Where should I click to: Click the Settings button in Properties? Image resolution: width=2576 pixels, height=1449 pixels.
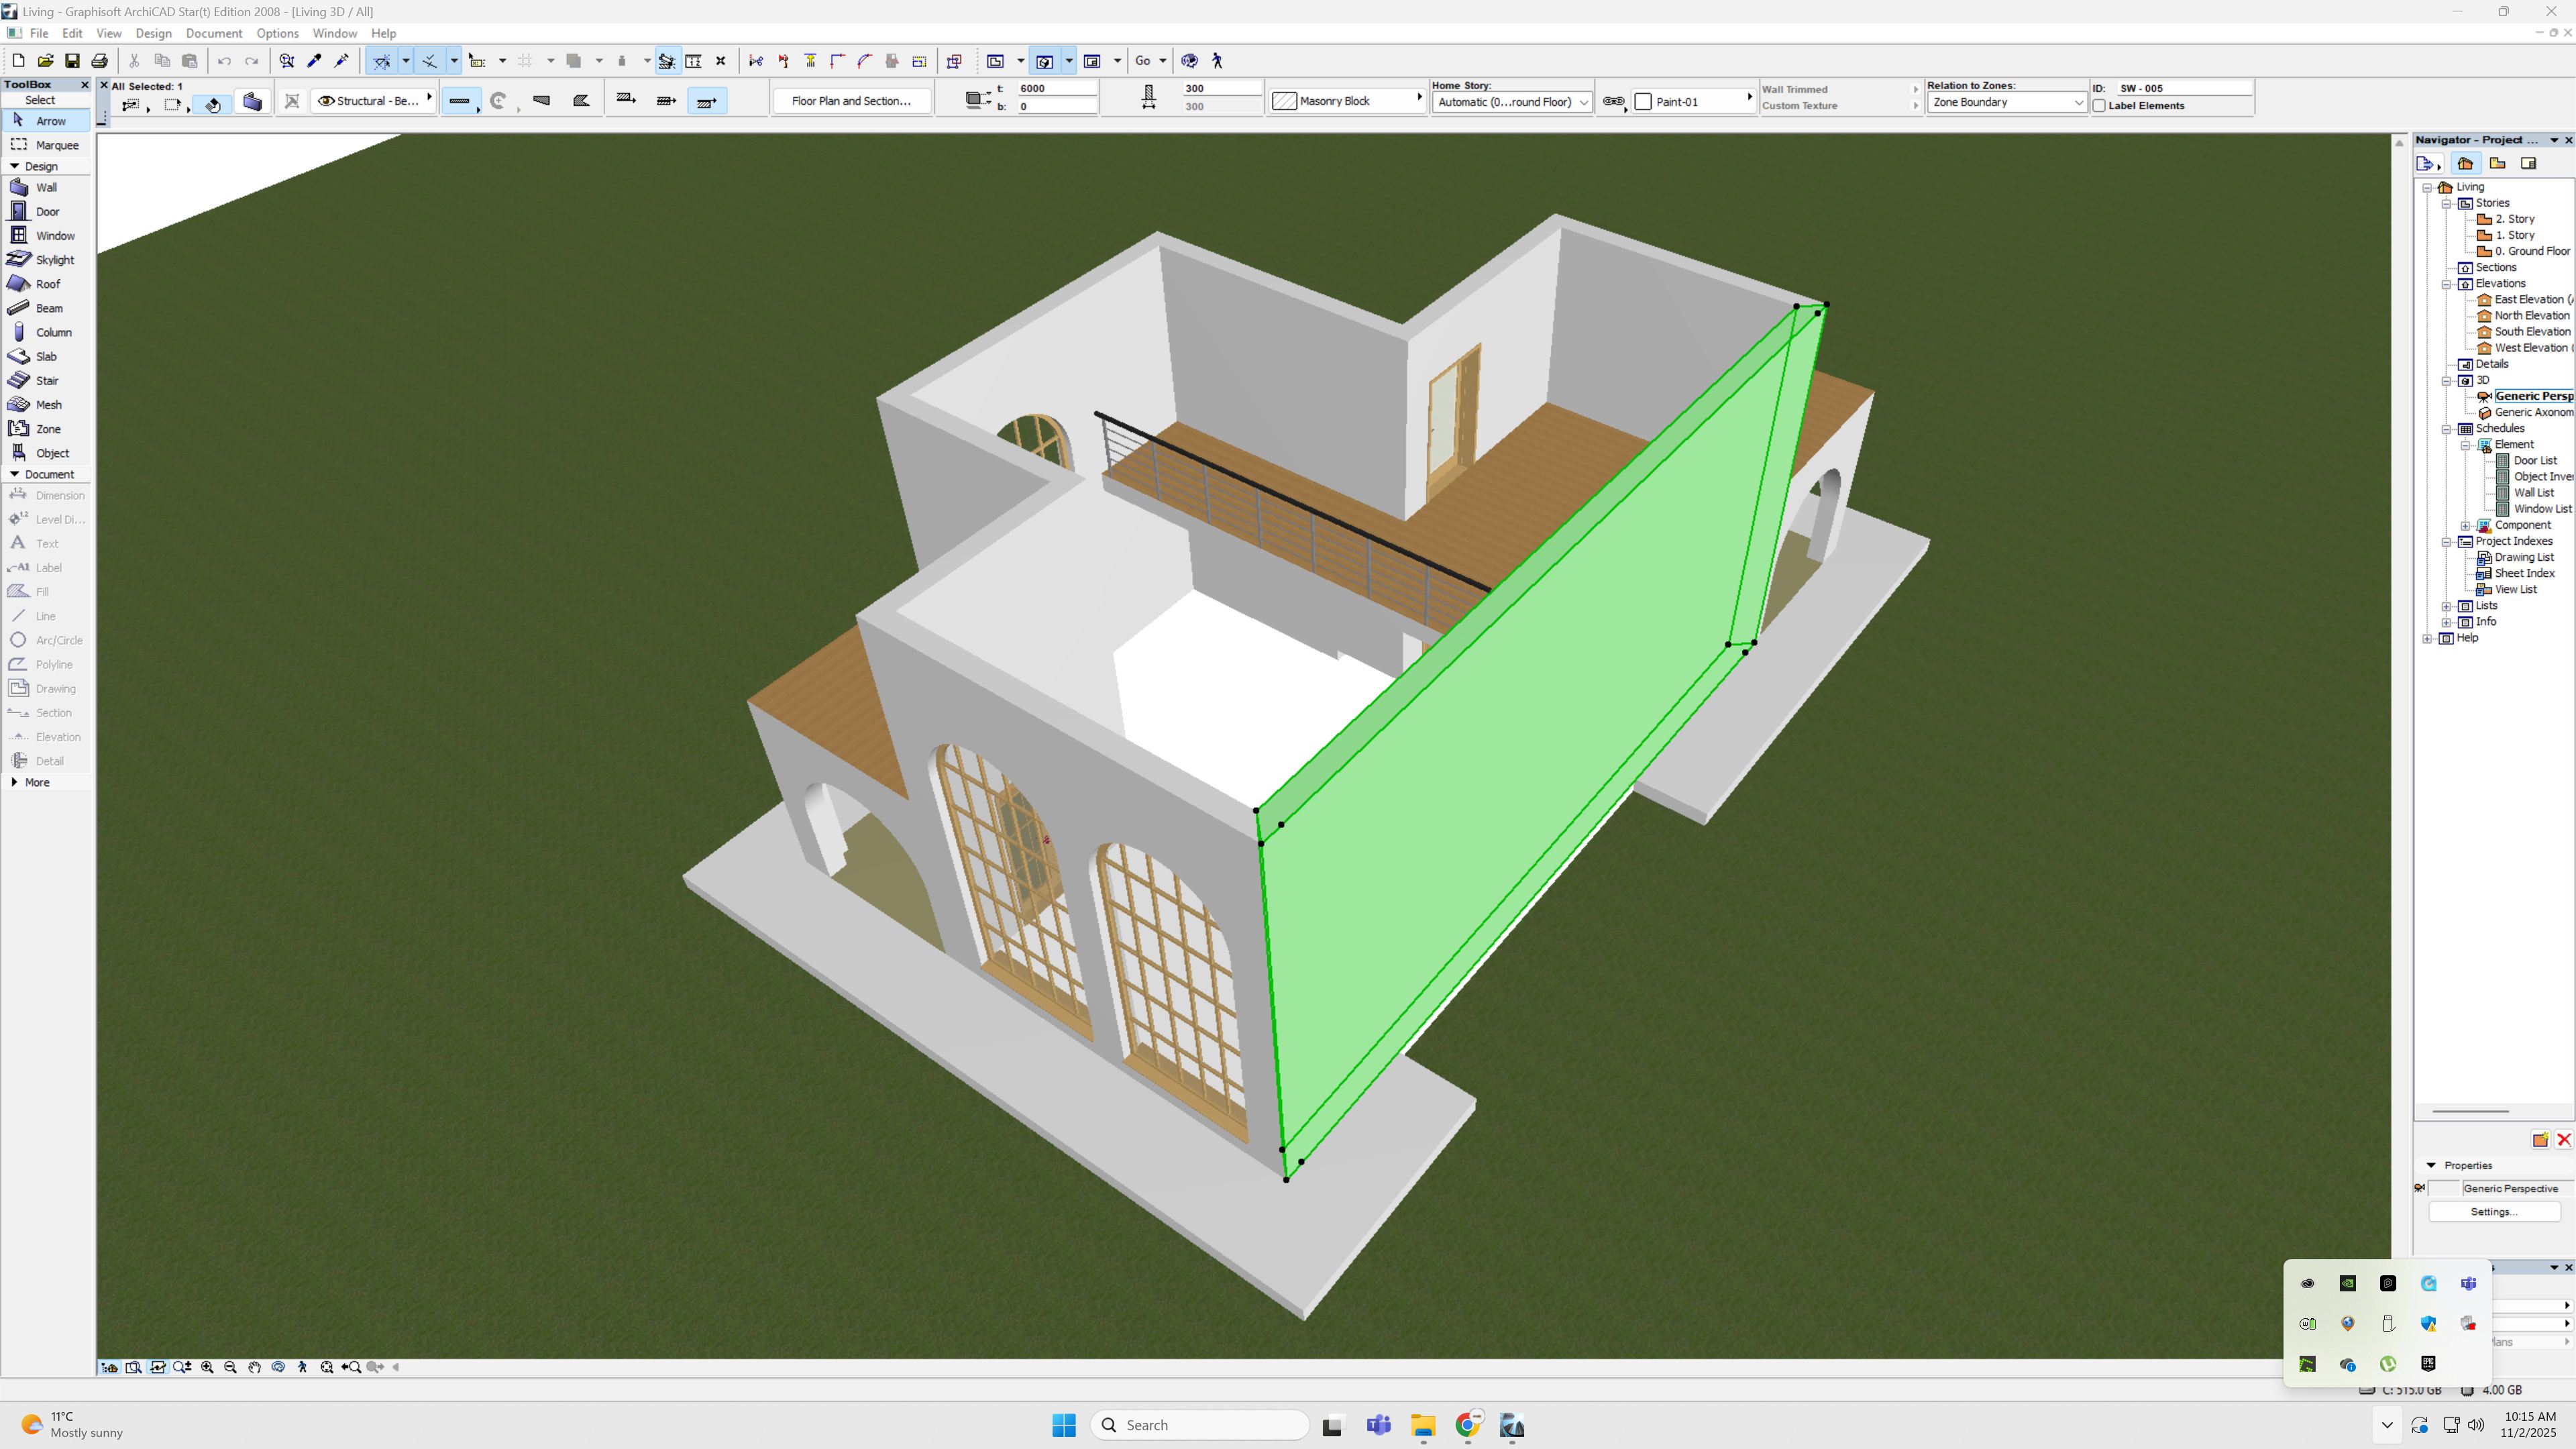[x=2493, y=1211]
